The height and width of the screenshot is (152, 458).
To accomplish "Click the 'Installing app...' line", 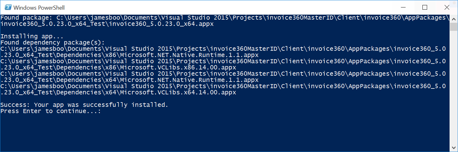I will pos(32,36).
